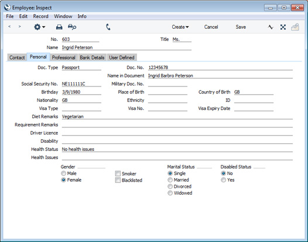Open the Record menu

[x=40, y=16]
